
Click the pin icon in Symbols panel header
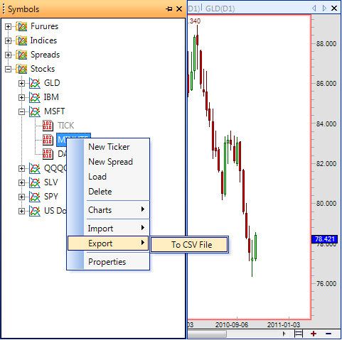coord(169,9)
